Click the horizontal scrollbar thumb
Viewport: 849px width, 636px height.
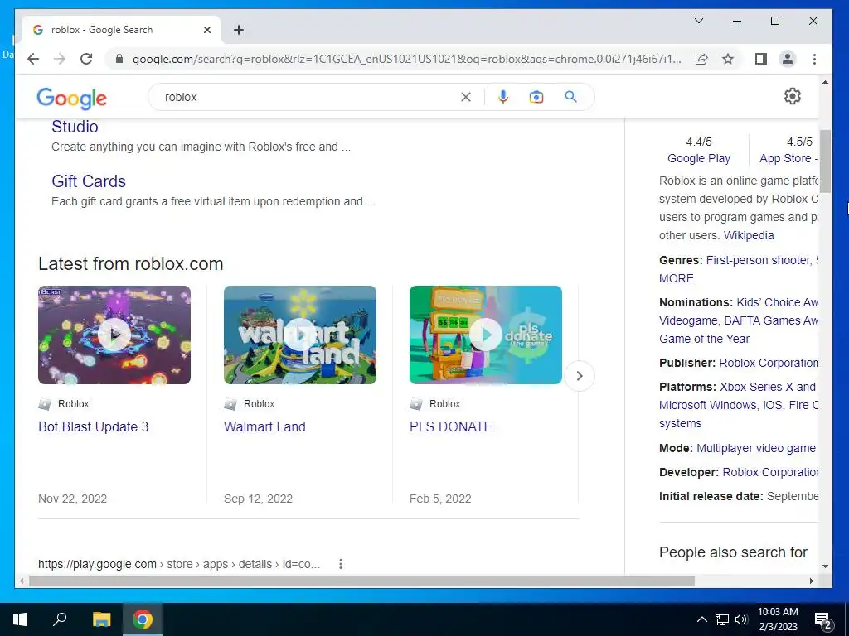pos(361,581)
